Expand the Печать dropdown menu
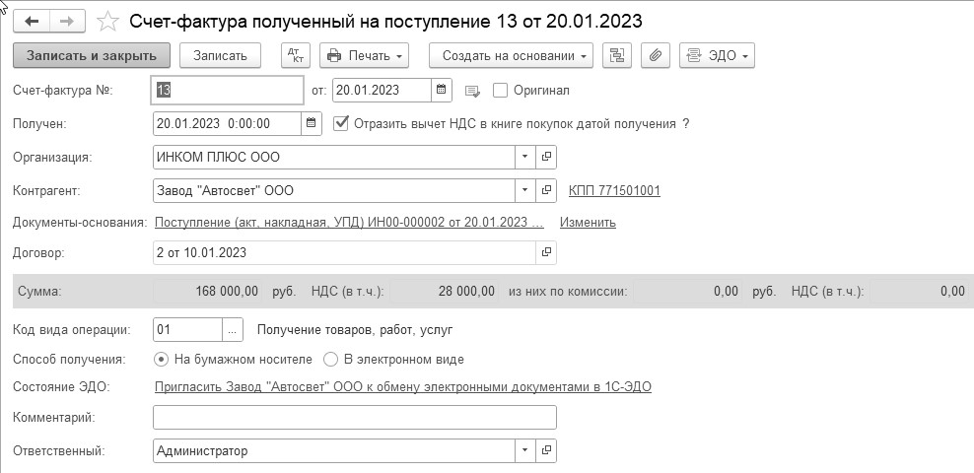This screenshot has width=974, height=473. click(x=365, y=55)
